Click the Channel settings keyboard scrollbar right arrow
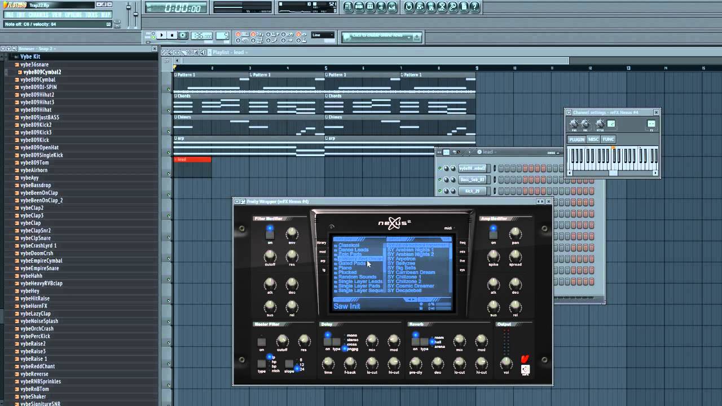 [655, 173]
